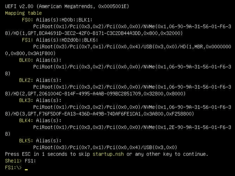Click the BLK2: block device label
The image size is (235, 176).
pyautogui.click(x=26, y=80)
